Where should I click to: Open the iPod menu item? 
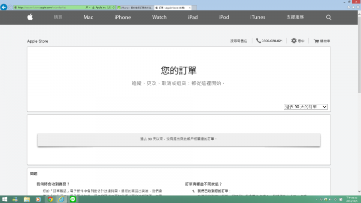224,17
